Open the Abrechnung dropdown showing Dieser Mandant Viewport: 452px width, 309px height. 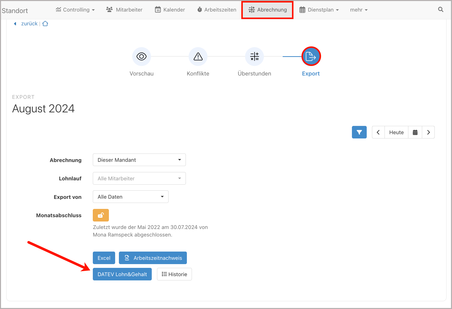point(139,160)
